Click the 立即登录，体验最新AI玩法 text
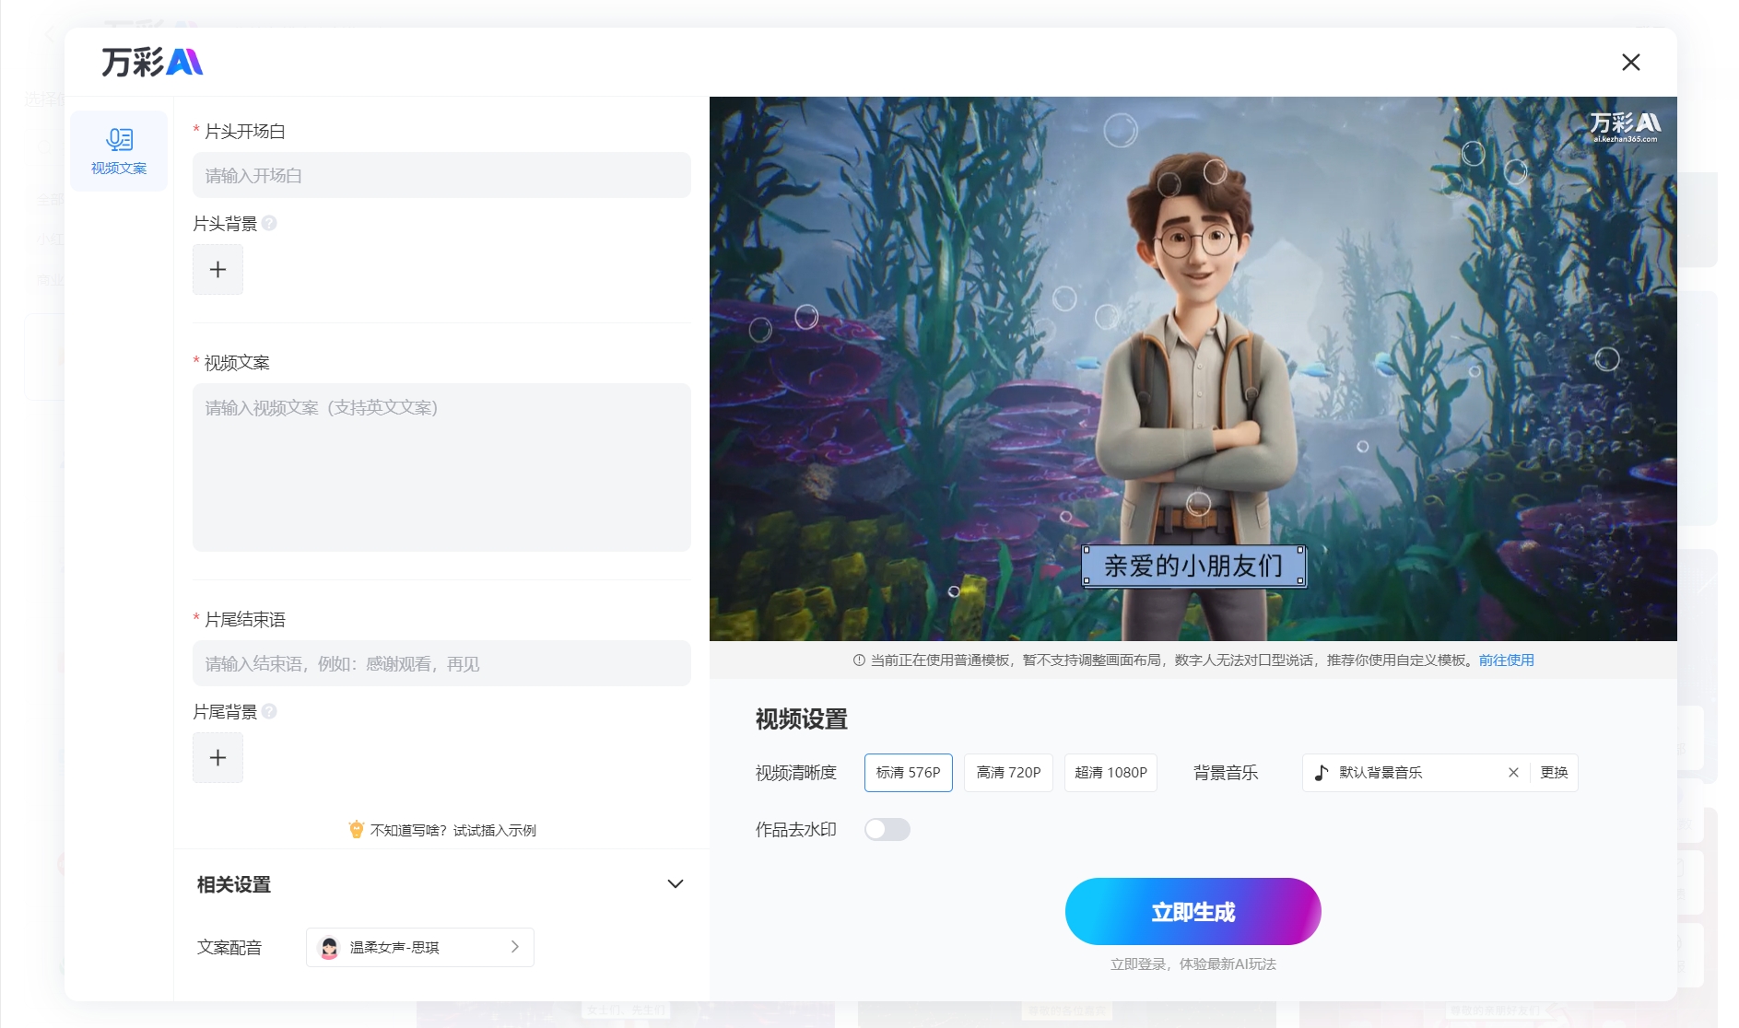This screenshot has width=1739, height=1028. (1193, 964)
